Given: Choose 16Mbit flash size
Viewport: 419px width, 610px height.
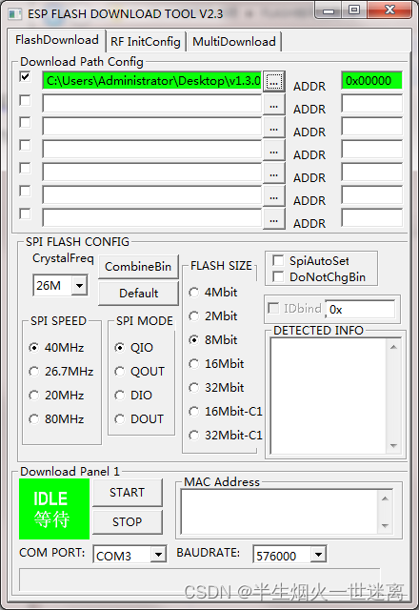Looking at the screenshot, I should coord(194,364).
